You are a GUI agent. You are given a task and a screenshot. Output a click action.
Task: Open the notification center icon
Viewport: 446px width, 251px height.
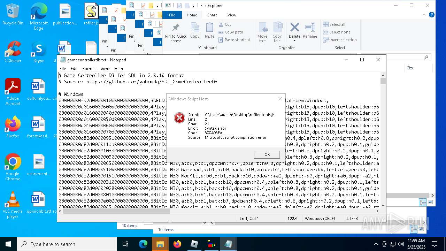point(435,244)
